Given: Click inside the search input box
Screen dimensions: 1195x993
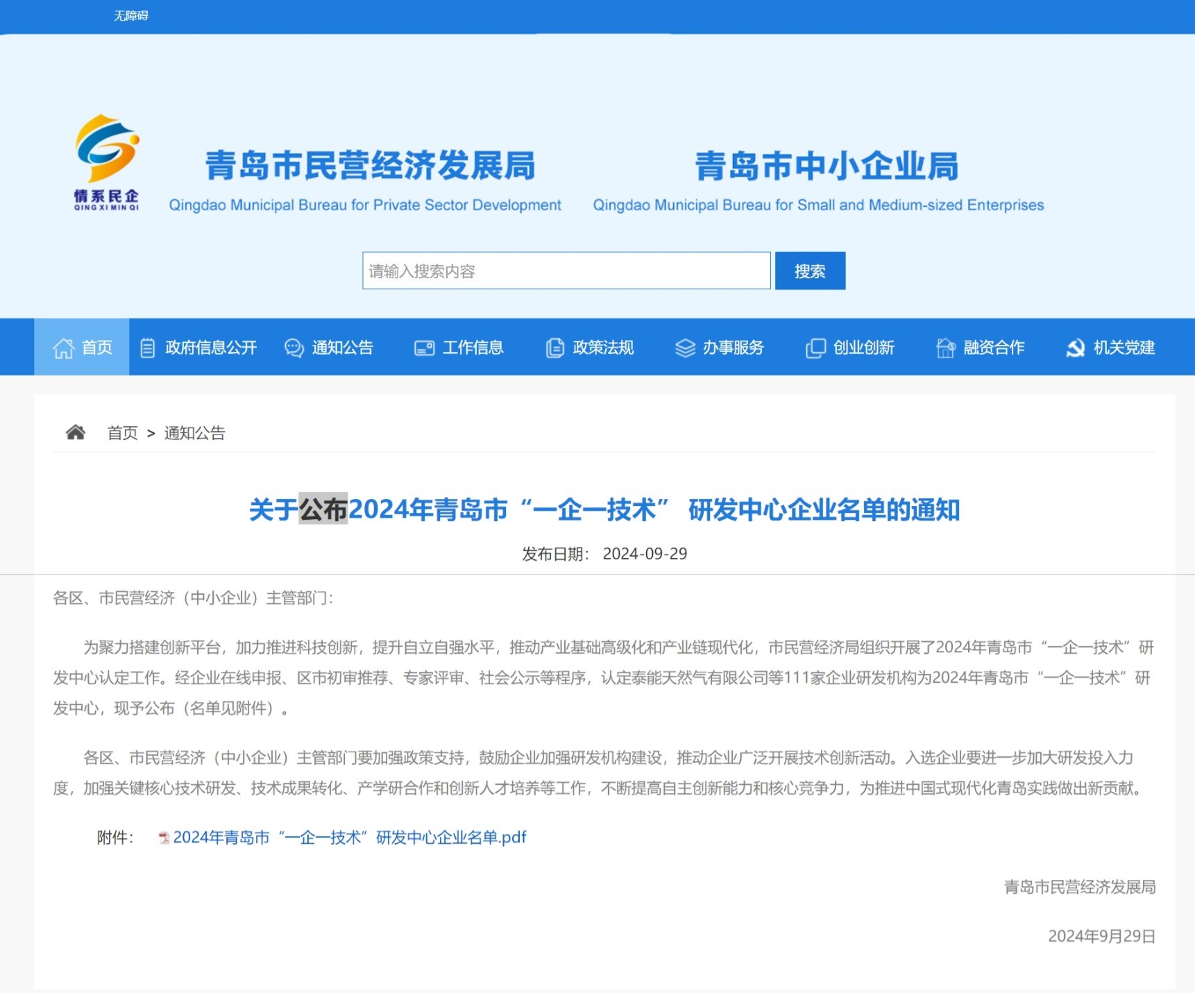Looking at the screenshot, I should coord(566,271).
